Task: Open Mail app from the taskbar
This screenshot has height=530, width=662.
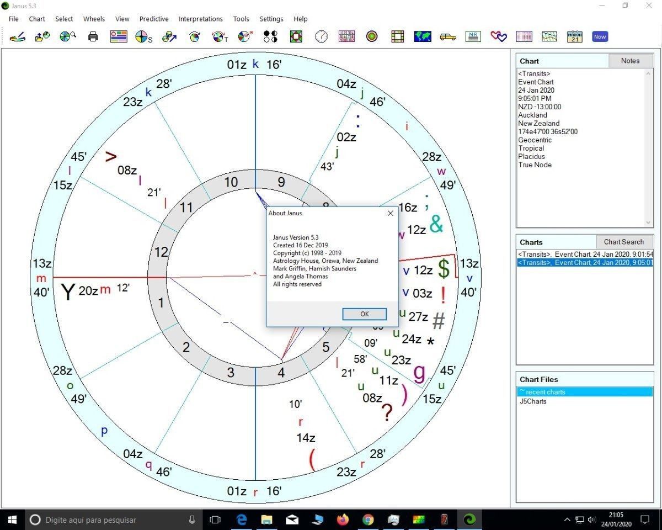Action: [292, 520]
